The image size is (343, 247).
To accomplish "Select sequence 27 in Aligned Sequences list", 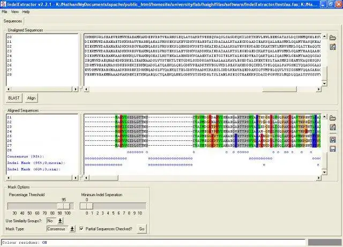I will [x=10, y=146].
